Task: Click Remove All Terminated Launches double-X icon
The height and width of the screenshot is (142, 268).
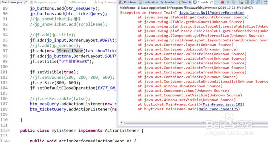Action: tap(233, 2)
